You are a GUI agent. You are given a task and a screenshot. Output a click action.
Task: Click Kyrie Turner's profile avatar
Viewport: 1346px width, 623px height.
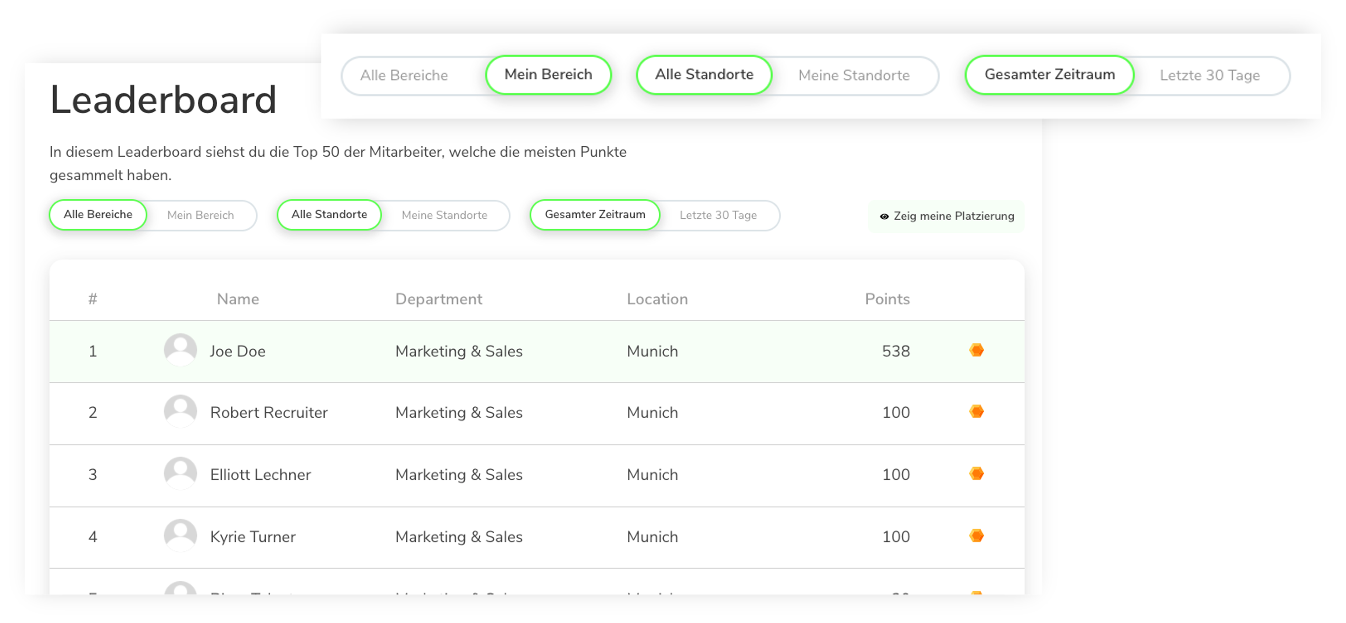180,535
